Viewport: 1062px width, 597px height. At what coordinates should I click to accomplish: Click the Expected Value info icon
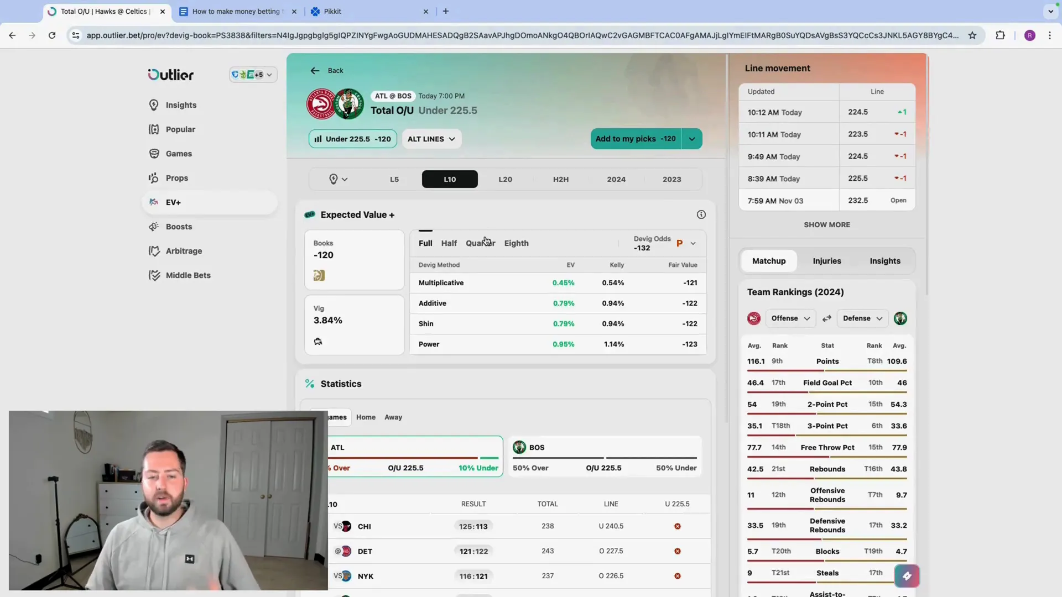[x=701, y=214]
